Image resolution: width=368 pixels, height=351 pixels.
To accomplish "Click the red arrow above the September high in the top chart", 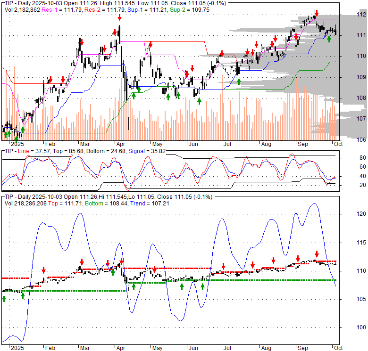I will [317, 14].
